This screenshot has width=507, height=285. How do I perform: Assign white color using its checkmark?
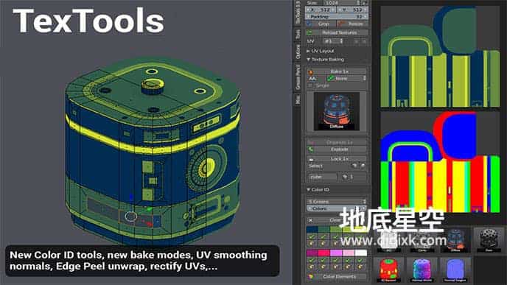tap(360, 260)
